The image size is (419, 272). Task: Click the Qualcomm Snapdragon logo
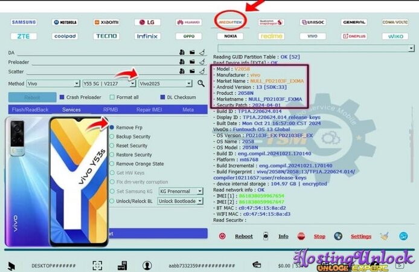tap(271, 22)
